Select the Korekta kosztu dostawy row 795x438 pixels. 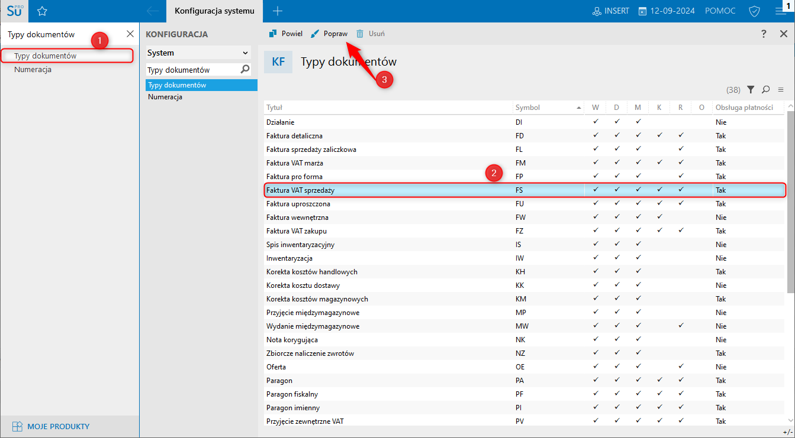click(x=524, y=285)
